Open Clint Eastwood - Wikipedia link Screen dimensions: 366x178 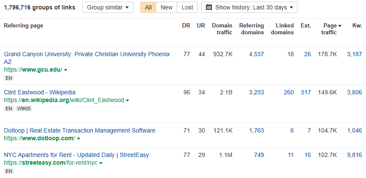[39, 92]
